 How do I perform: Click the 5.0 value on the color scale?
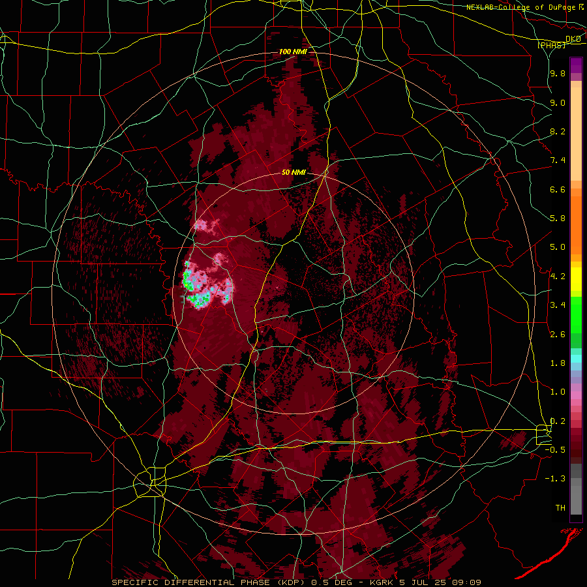coord(558,247)
